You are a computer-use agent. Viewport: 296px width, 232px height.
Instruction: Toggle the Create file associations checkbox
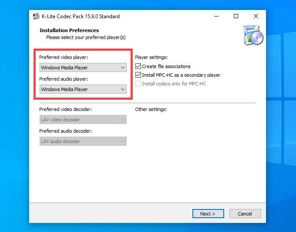(138, 66)
